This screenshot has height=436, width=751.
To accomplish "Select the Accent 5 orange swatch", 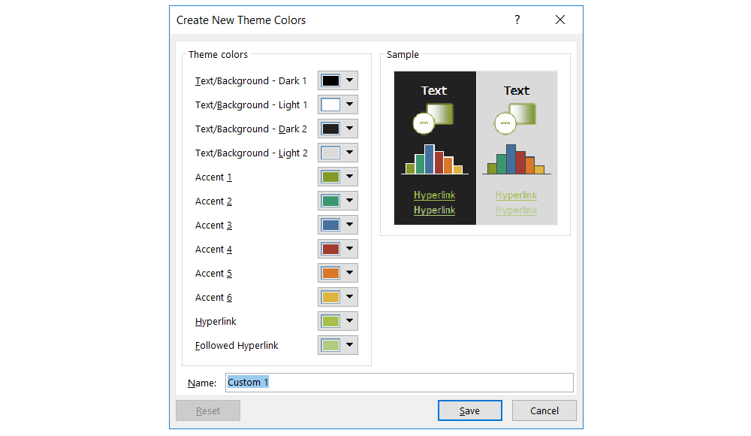I will (x=332, y=273).
